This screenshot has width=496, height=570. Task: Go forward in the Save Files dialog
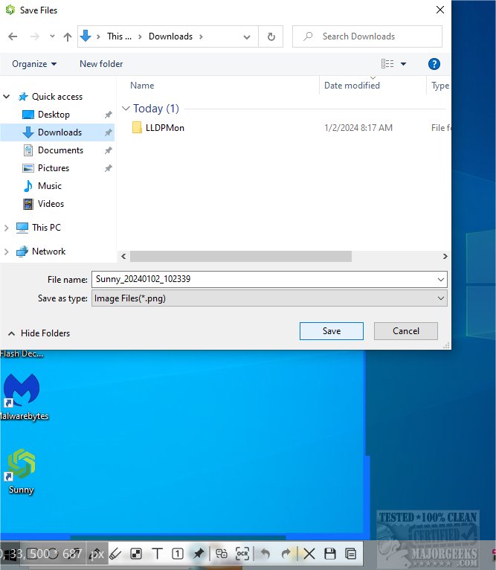[x=34, y=36]
